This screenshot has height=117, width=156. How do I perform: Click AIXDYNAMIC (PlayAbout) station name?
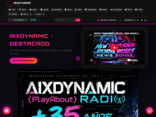(x=108, y=20)
